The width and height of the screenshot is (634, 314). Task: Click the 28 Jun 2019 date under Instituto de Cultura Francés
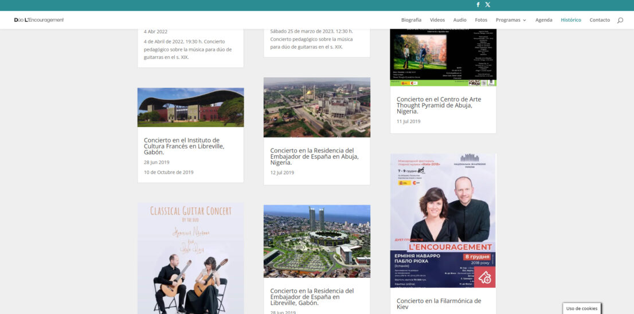point(156,162)
